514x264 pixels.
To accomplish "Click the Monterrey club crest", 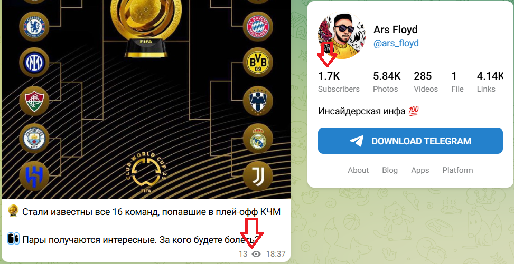I will point(258,101).
